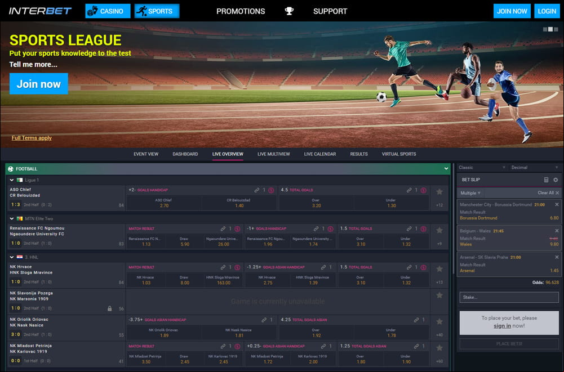Click the Login button

[547, 11]
